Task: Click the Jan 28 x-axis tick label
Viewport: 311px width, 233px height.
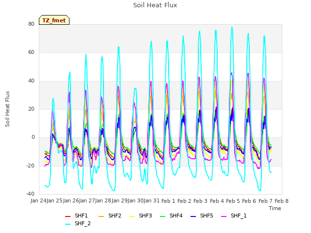Action: click(x=103, y=201)
